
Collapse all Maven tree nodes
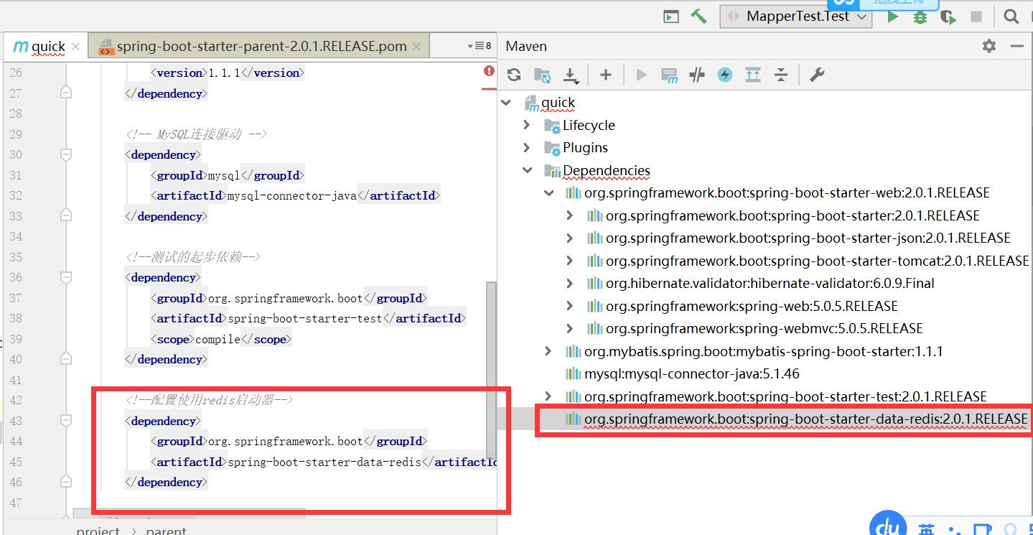(781, 75)
